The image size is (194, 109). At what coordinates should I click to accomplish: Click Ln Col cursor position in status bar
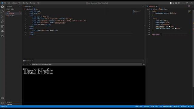[x=139, y=107]
